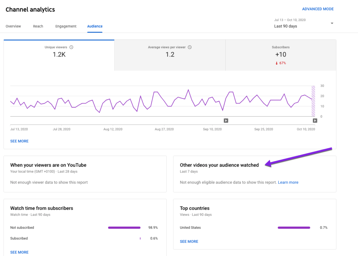The image size is (358, 256).
Task: Click See More under Watch time from subscribers
Action: [x=19, y=252]
